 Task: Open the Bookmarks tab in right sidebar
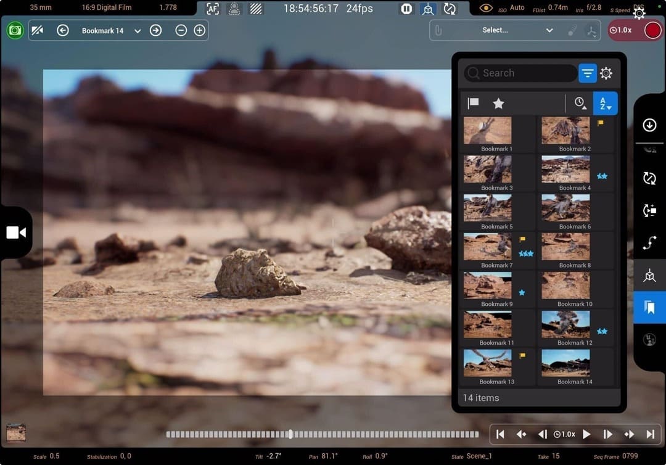649,308
